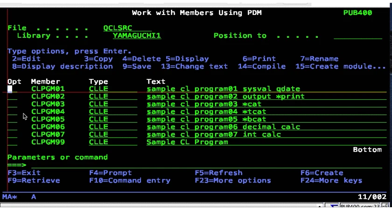The width and height of the screenshot is (392, 210).
Task: Click text 'sample cl program04 *tcat'
Action: (206, 111)
